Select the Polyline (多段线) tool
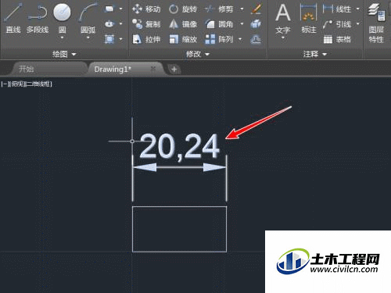Viewport: 391px width, 293px height. [38, 18]
